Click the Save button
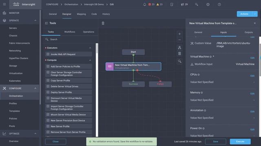The width and height of the screenshot is (261, 146). coord(216,142)
